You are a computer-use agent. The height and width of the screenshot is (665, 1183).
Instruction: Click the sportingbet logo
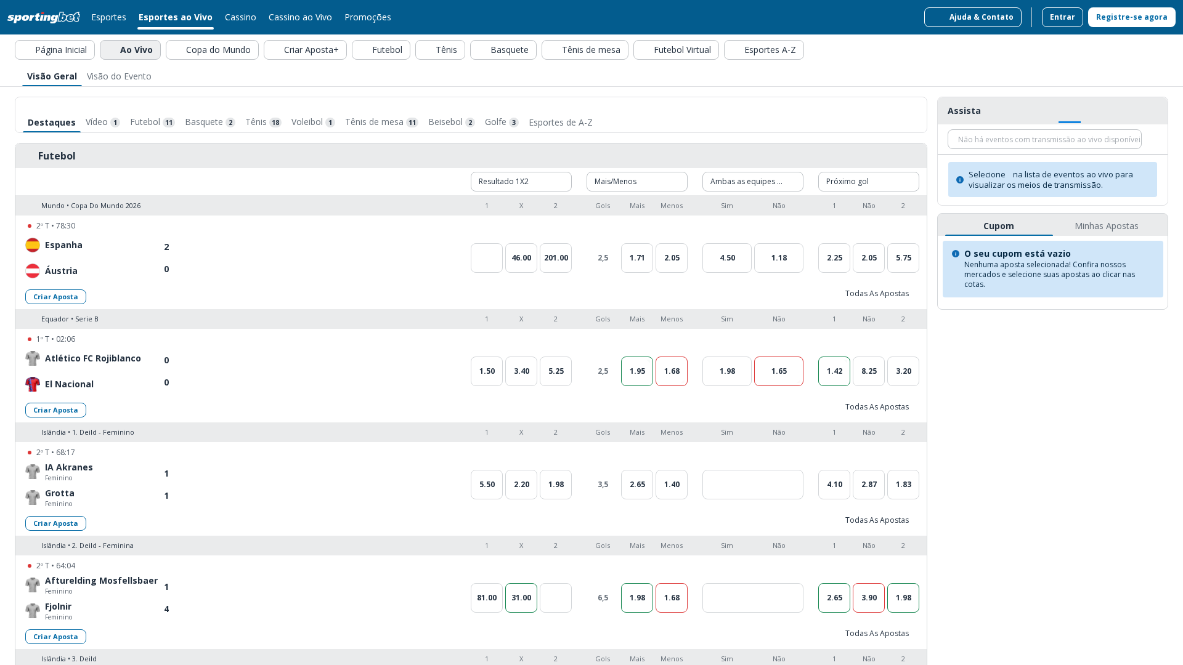point(44,17)
